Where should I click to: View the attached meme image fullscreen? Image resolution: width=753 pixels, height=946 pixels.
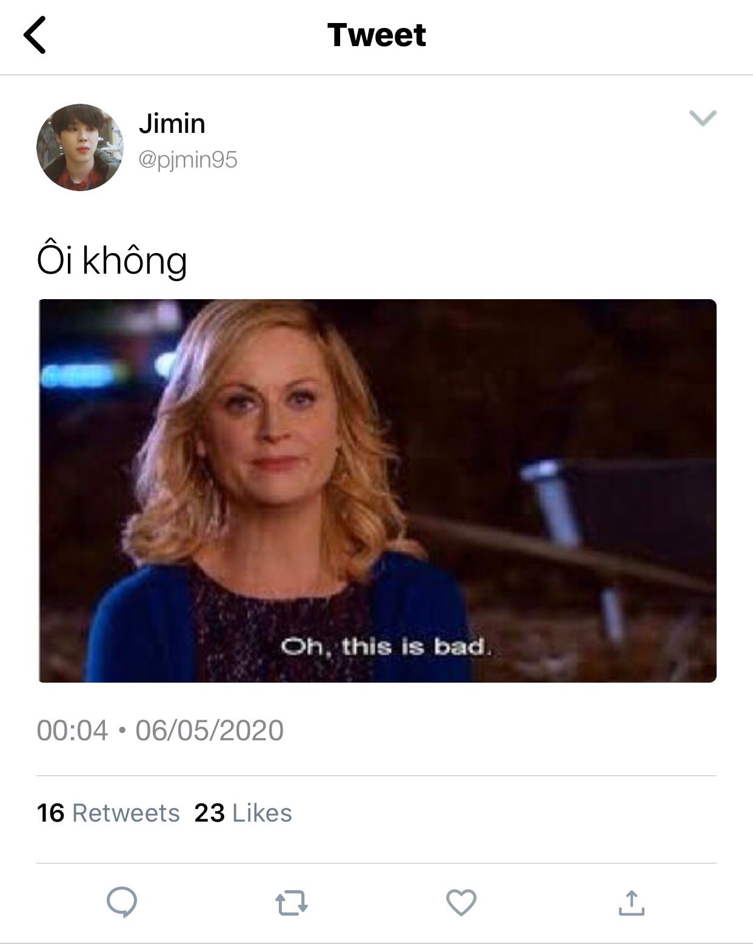[377, 491]
